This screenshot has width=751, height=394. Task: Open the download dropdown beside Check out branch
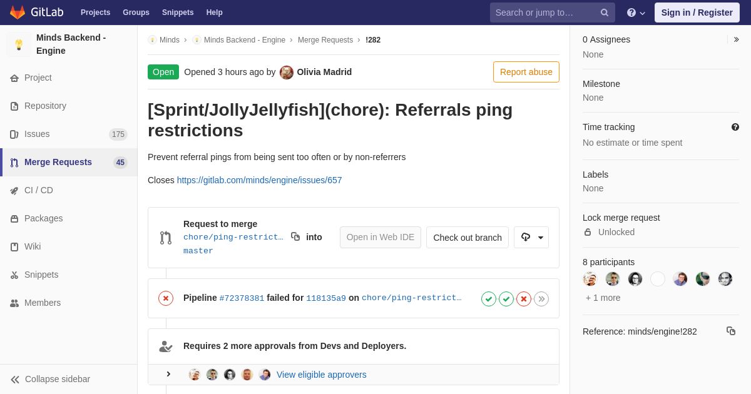tap(531, 238)
